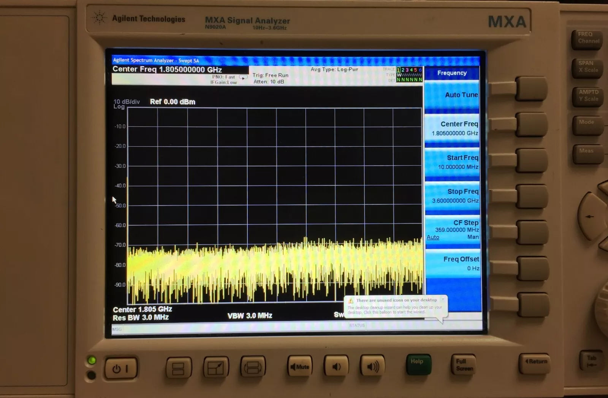Select the Stop Freq 3.6 GHz softkey
The image size is (608, 398).
[x=452, y=196]
